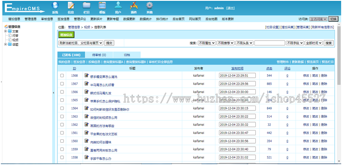Image resolution: width=342 pixels, height=165 pixels.
Task: Open the 模板 template icon
Action: point(102,6)
